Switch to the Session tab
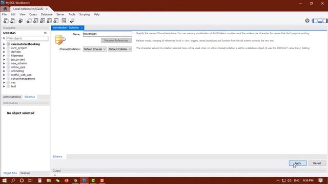 pyautogui.click(x=25, y=173)
